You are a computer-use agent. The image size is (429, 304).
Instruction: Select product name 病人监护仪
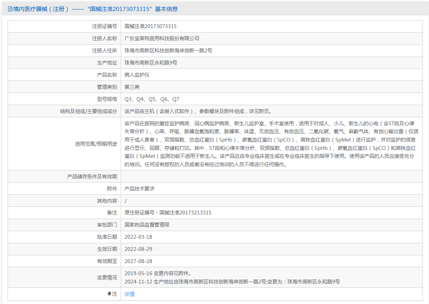(x=137, y=75)
